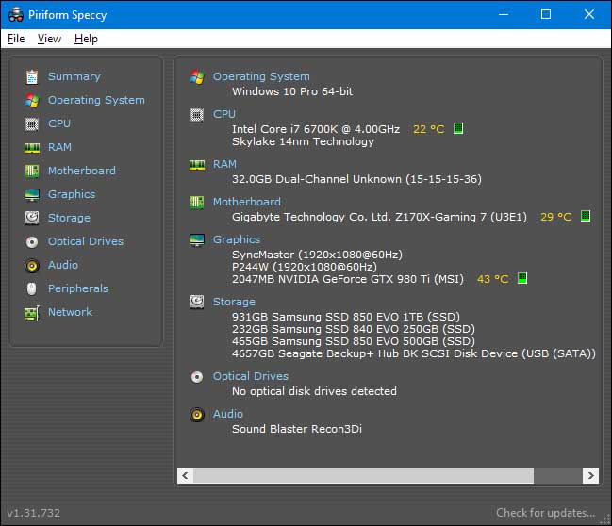Open Storage details from the sidebar

pos(69,218)
